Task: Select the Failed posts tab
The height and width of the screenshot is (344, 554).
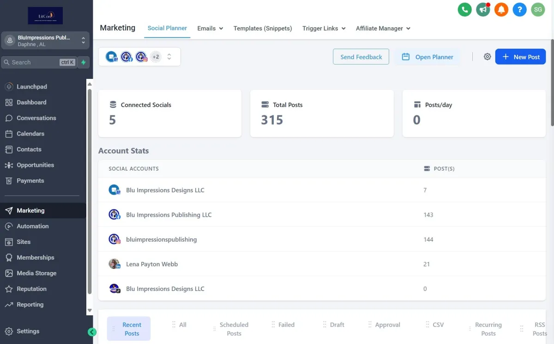Action: [286, 325]
